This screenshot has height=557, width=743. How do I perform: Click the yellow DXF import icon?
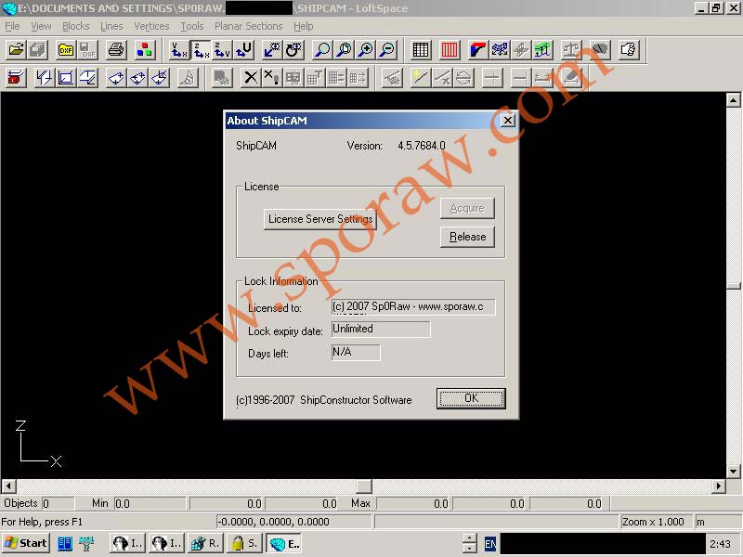point(66,50)
